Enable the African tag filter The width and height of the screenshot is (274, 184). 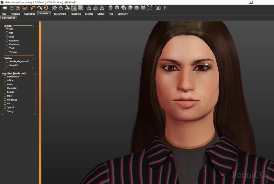click(5, 80)
